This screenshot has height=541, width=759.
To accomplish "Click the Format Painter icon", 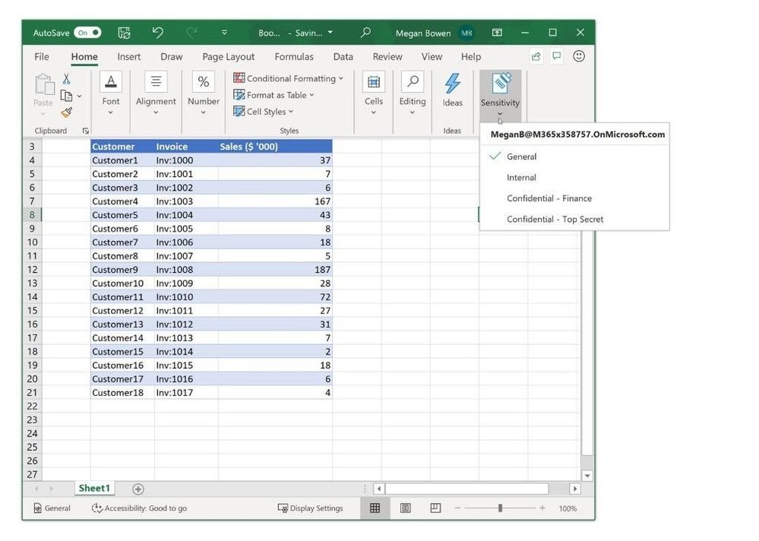I will (x=67, y=112).
